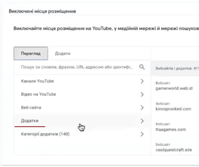Expand the Відео на YouTube chevron
199x167 pixels.
click(x=142, y=94)
